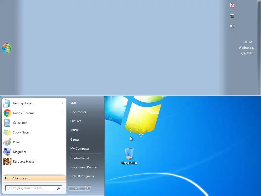Open My Computer from the Start menu
Viewport: 261px width, 196px height.
coord(80,149)
